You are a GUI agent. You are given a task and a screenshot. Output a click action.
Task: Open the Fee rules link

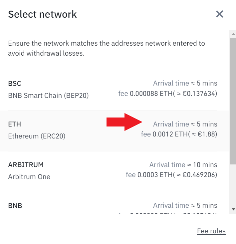click(211, 231)
